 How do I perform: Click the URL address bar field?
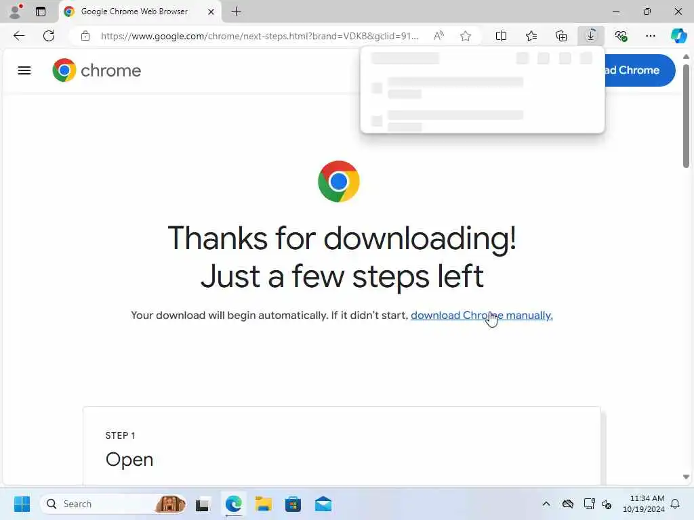pos(259,36)
